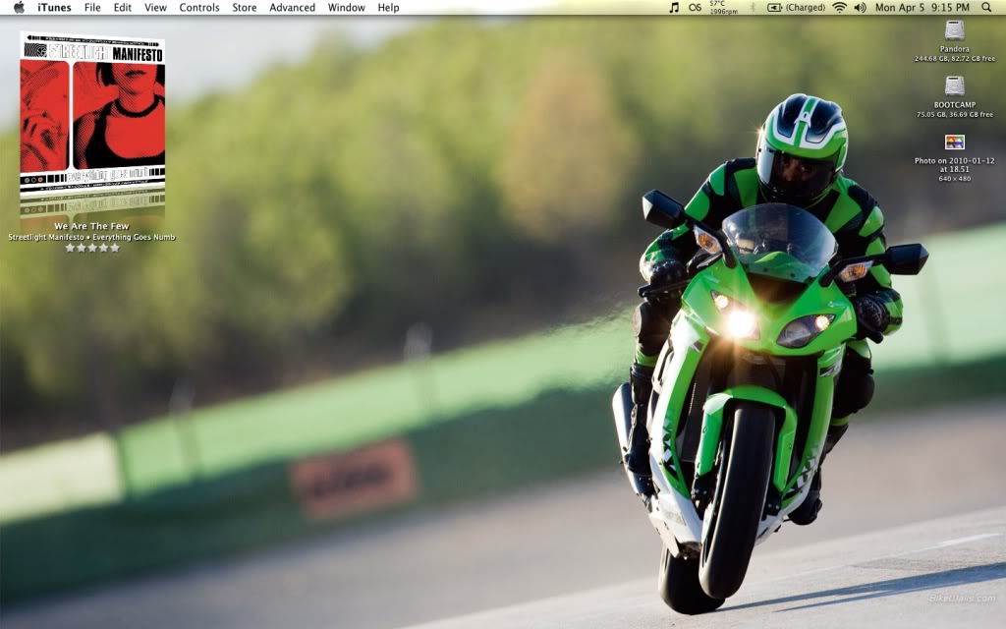The image size is (1006, 629).
Task: Open the Help menu
Action: (388, 8)
